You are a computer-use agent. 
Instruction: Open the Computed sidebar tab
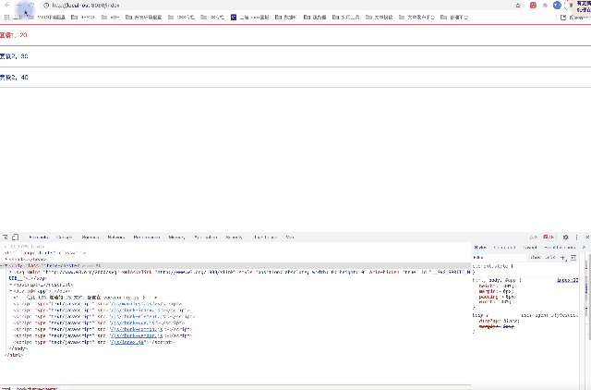pyautogui.click(x=505, y=248)
